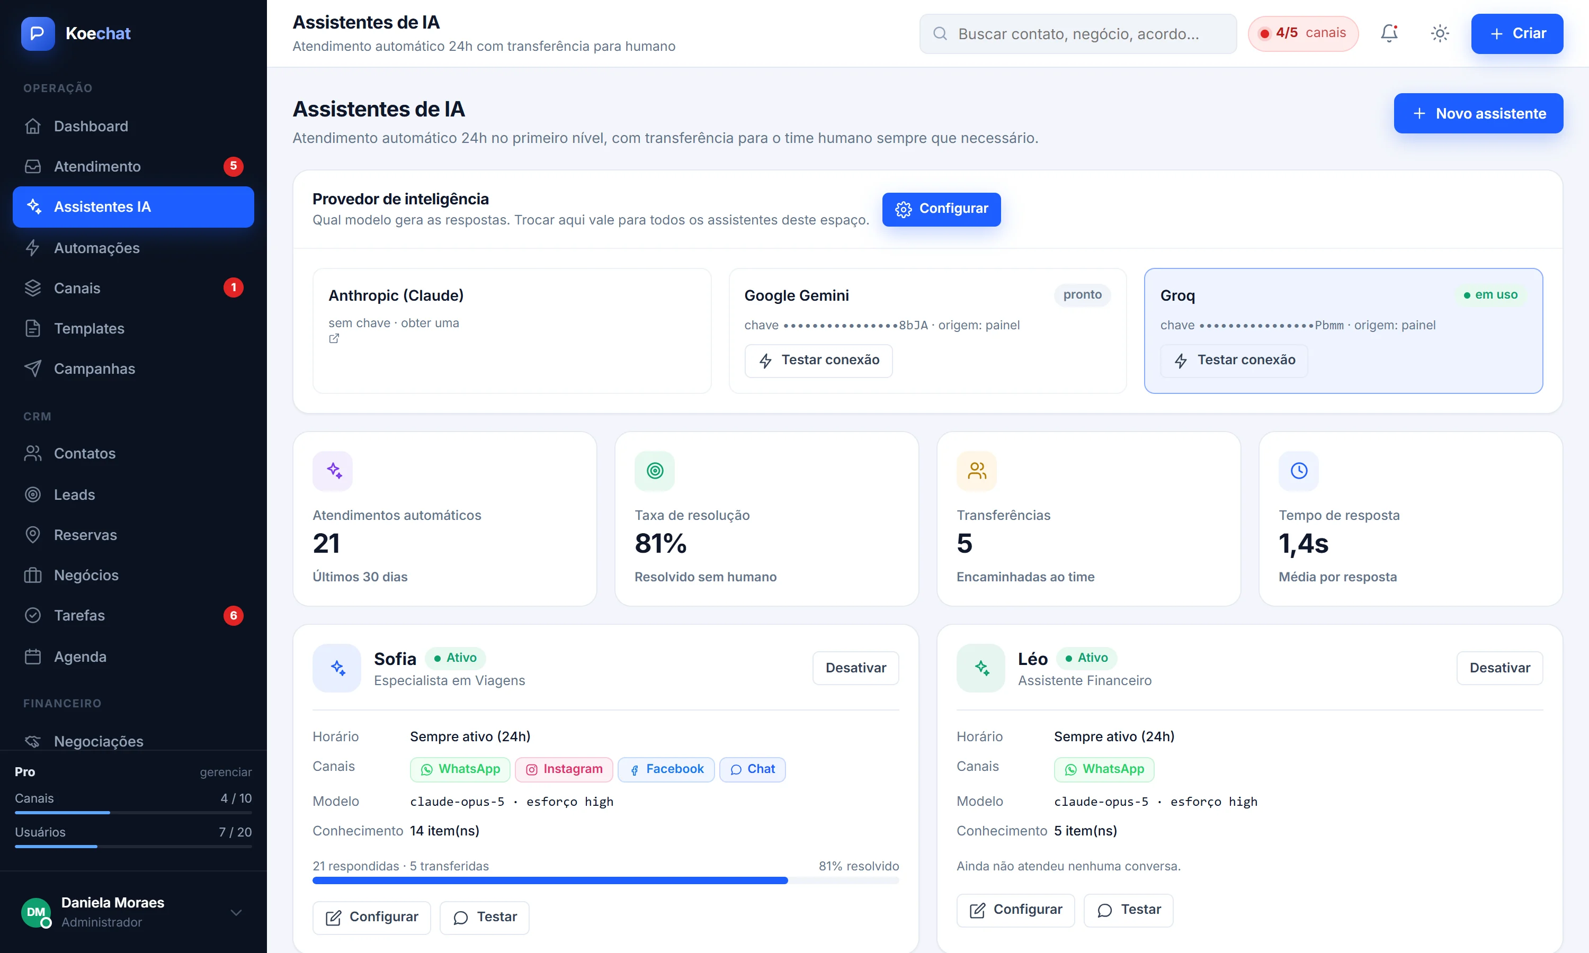Click the Koechat logo icon
This screenshot has height=953, width=1589.
(37, 33)
